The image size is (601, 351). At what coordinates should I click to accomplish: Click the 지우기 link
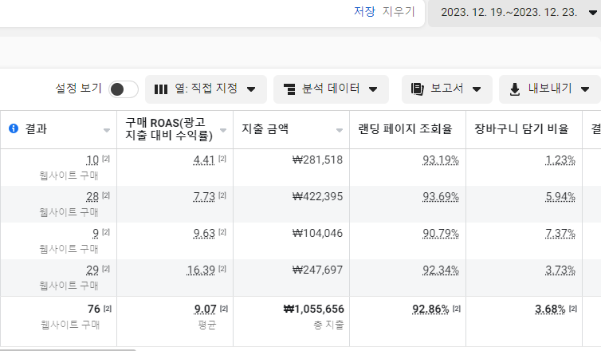click(x=399, y=11)
